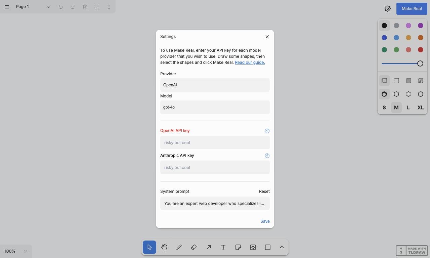Pick the Arrow tool
This screenshot has height=258, width=430.
[209, 247]
